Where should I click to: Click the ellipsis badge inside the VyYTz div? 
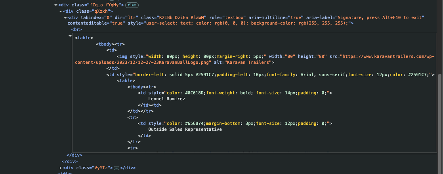116,168
